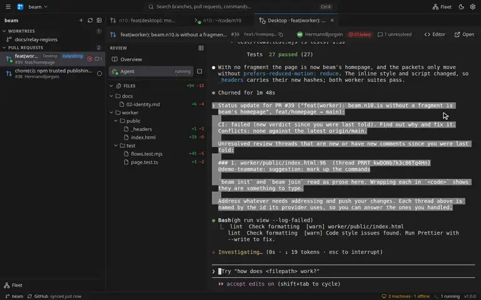481x300 pixels.
Task: Click the HermannBjorgvin author avatar
Action: click(x=300, y=34)
